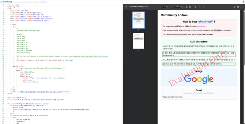
Task: Toggle the PDF sidebar menu icon
Action: point(126,6)
